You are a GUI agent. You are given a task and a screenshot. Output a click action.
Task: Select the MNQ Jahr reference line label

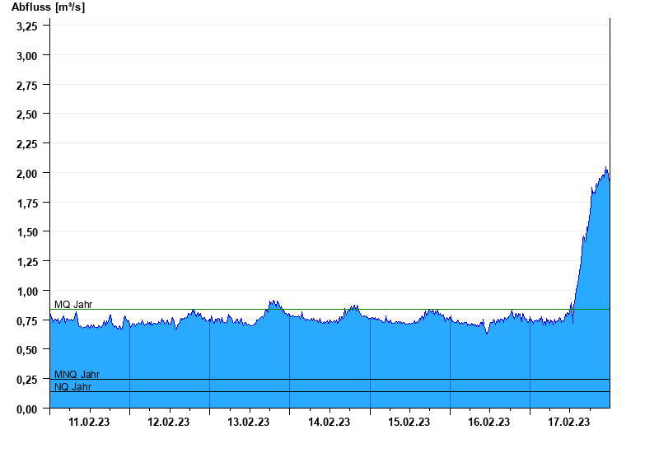[77, 375]
